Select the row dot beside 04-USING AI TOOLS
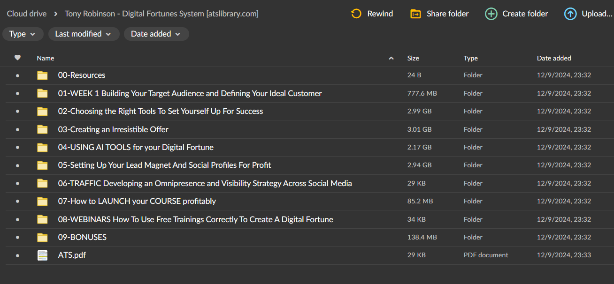Image resolution: width=614 pixels, height=284 pixels. [17, 147]
